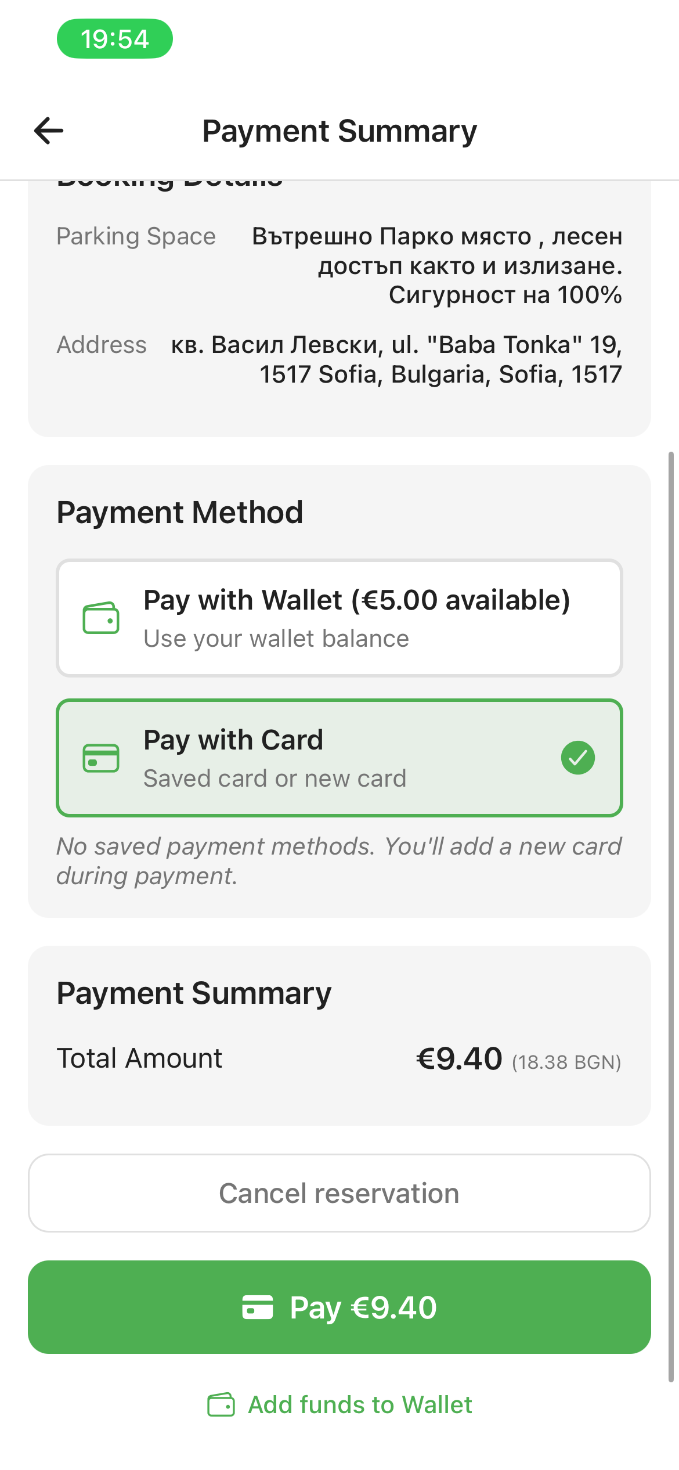
Task: Tap the back arrow in the header
Action: click(x=49, y=131)
